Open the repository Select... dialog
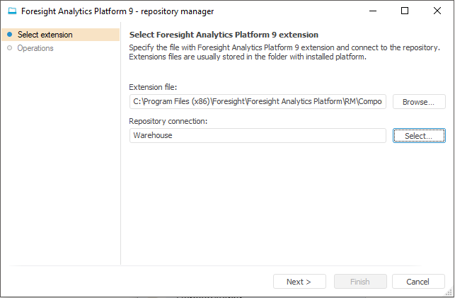 click(x=419, y=135)
